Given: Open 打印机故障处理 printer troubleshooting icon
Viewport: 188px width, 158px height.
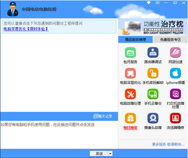Looking at the screenshot, I should 175,94.
